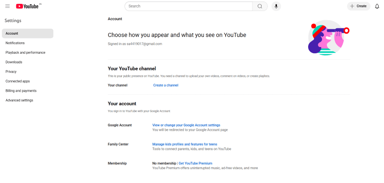
Task: Click the 'Family Center' label
Action: point(118,144)
